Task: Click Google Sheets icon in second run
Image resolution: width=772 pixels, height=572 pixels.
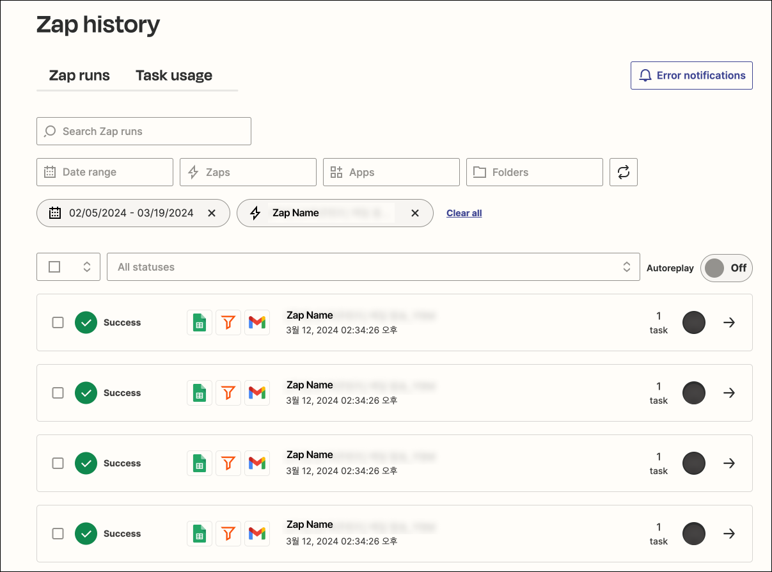Action: pos(200,393)
